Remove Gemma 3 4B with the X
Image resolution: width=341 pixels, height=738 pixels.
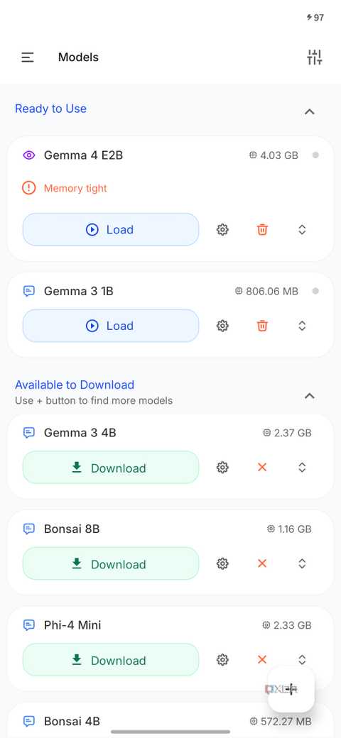point(262,467)
